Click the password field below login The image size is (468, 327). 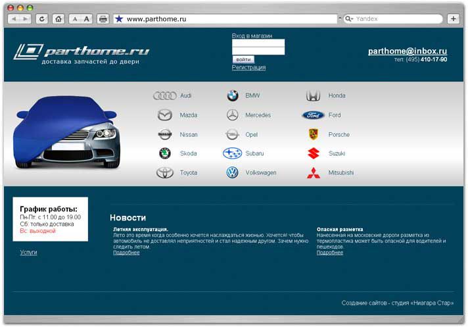click(x=258, y=51)
